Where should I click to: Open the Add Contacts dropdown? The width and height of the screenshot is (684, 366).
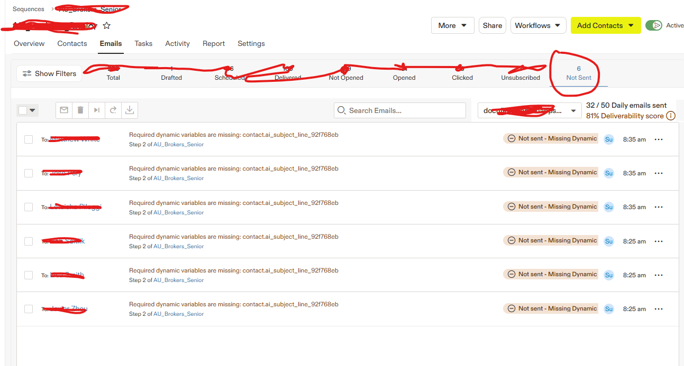pos(605,25)
